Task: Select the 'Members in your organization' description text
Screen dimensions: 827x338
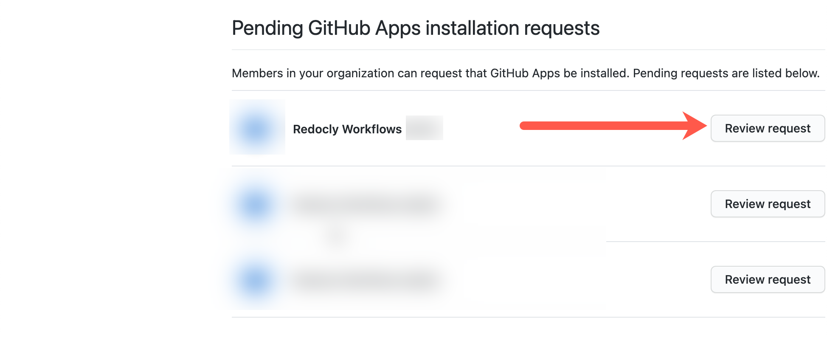Action: point(526,73)
